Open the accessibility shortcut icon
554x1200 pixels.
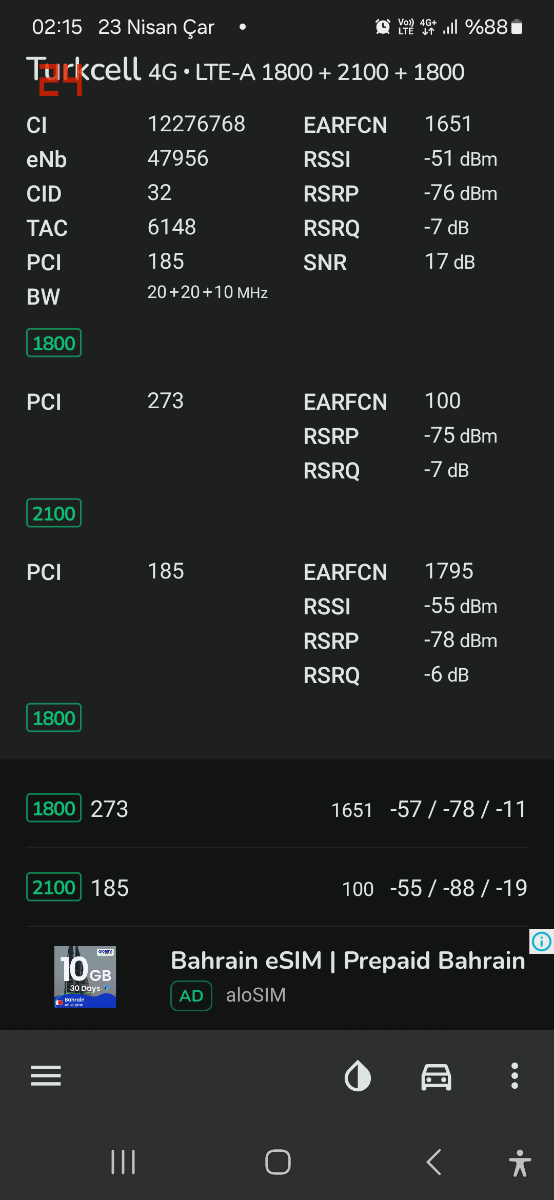(x=520, y=1163)
